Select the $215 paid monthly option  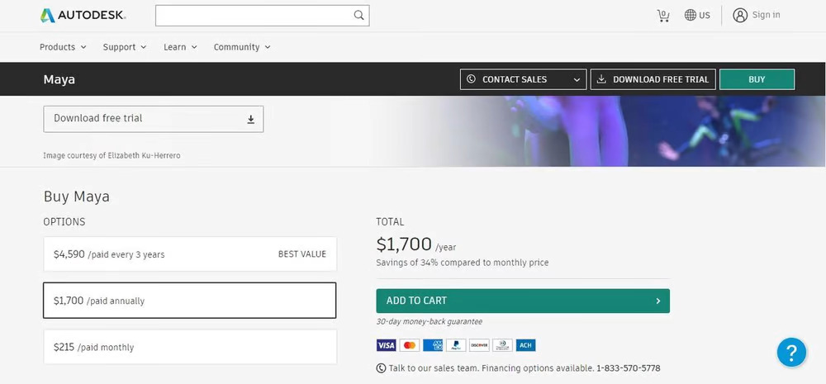click(x=190, y=347)
